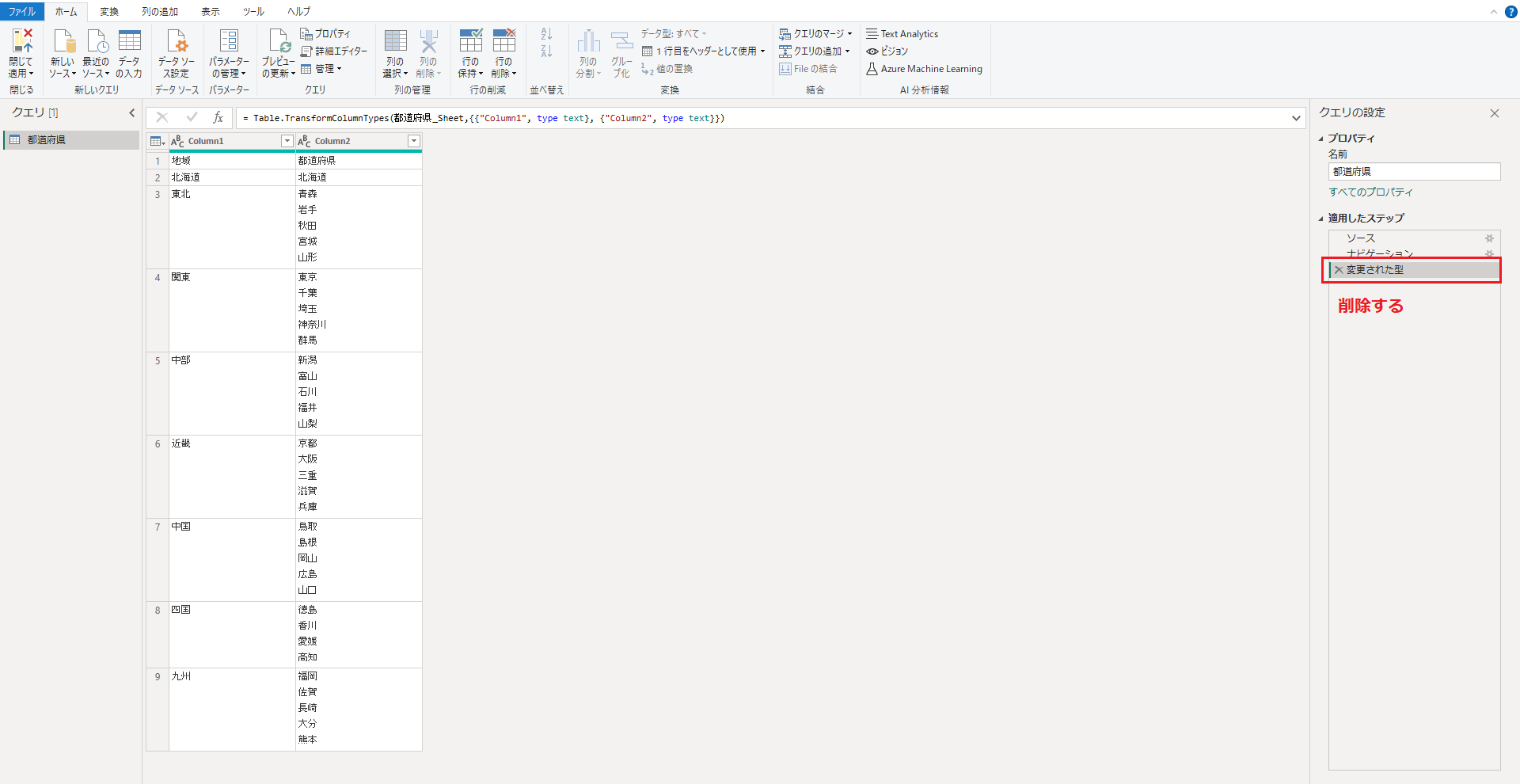
Task: Click the 閉じて適用 (Close & Apply) icon
Action: click(21, 42)
